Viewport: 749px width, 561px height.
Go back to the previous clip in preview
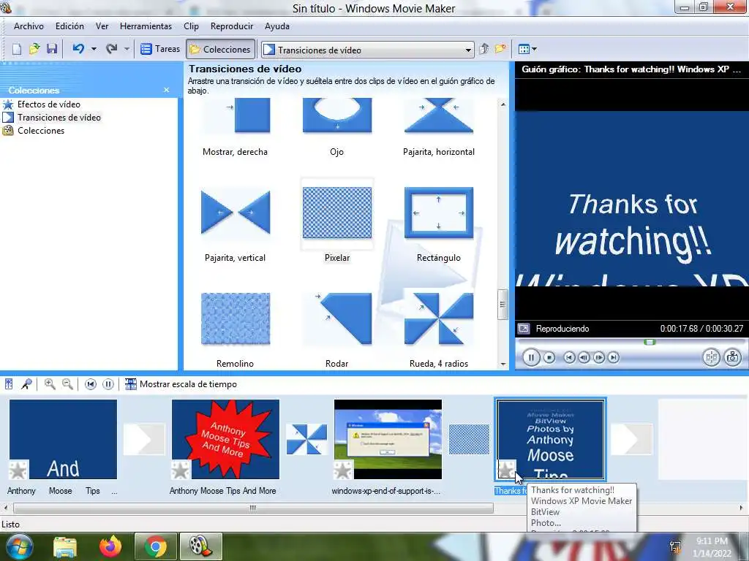[569, 357]
